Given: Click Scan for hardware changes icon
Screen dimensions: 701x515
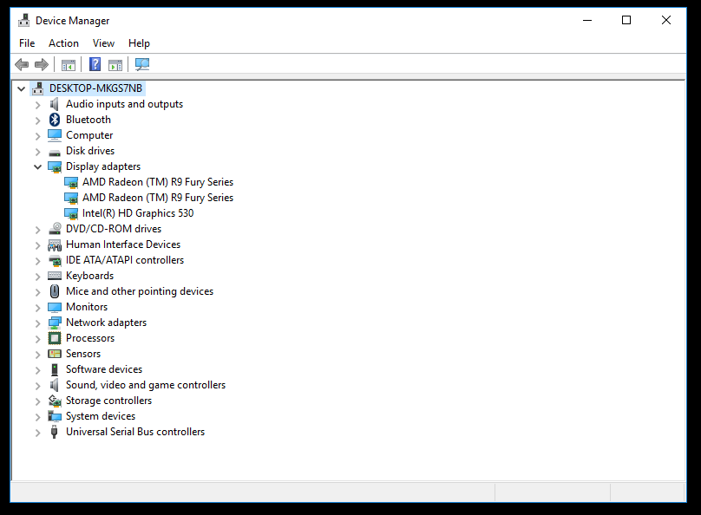Looking at the screenshot, I should (x=142, y=65).
